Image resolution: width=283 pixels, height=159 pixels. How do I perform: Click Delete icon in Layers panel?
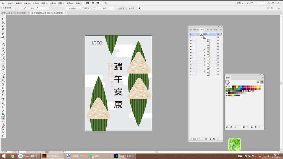(218, 139)
